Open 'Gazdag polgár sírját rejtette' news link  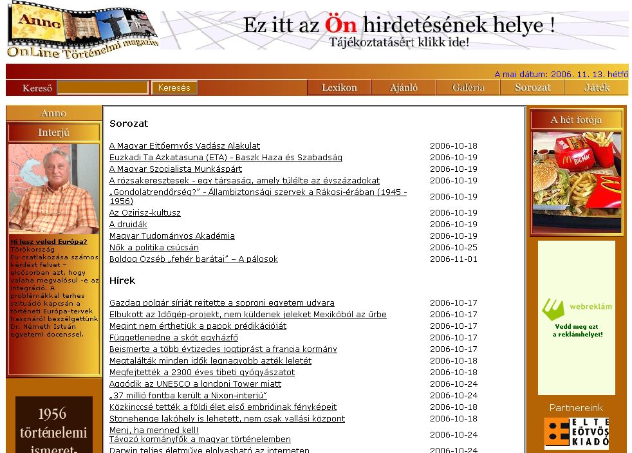(x=221, y=303)
